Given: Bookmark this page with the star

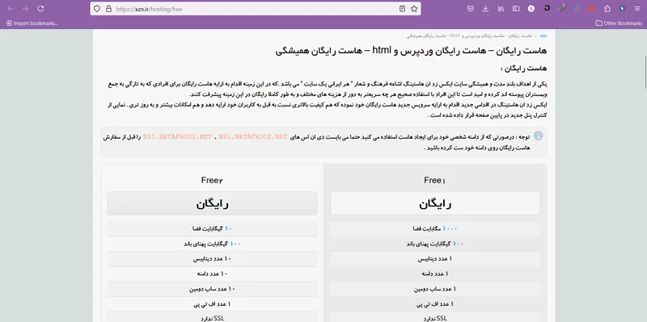Looking at the screenshot, I should (414, 9).
